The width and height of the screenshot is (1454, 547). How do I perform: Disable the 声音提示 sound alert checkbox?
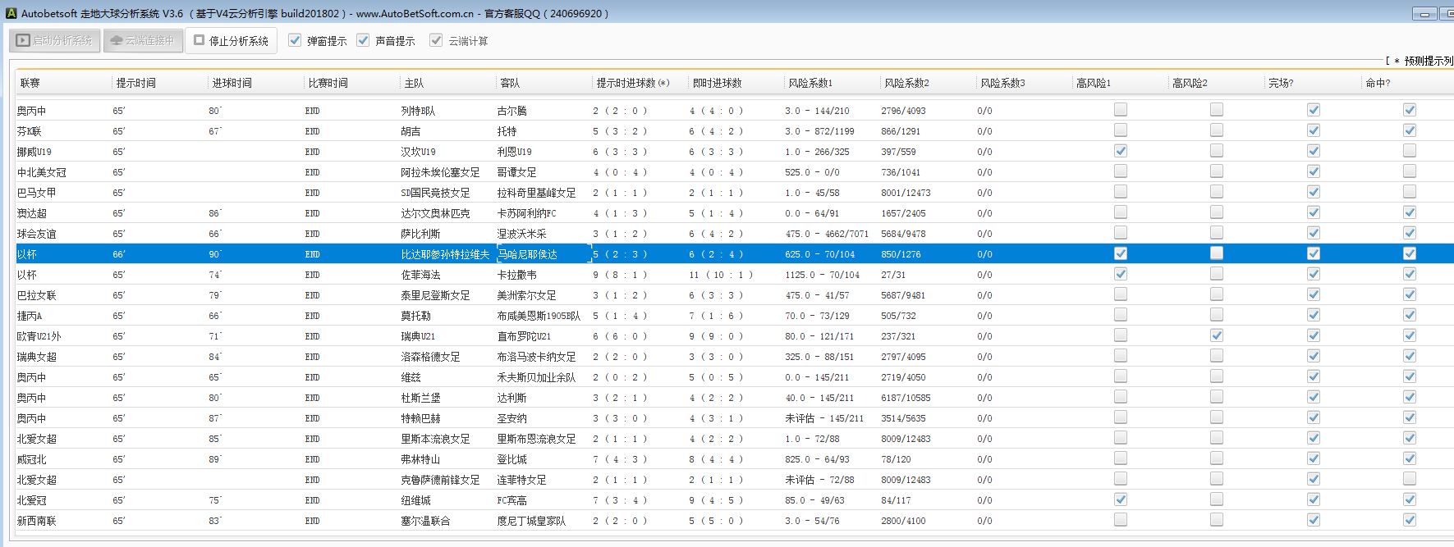pyautogui.click(x=363, y=40)
